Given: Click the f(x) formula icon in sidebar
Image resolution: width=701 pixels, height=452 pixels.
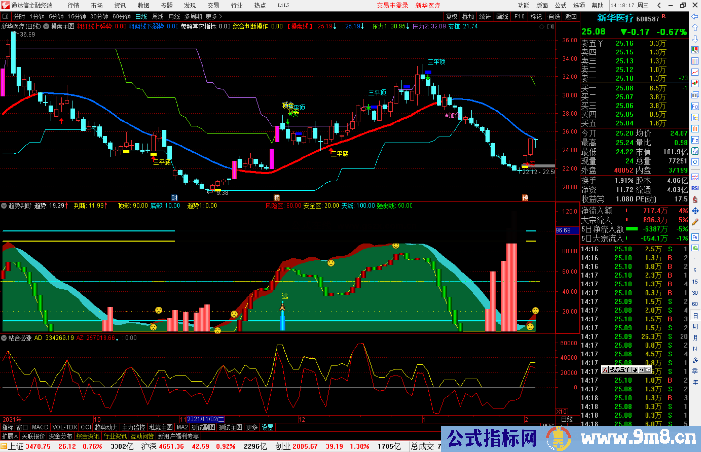Looking at the screenshot, I should 695,151.
